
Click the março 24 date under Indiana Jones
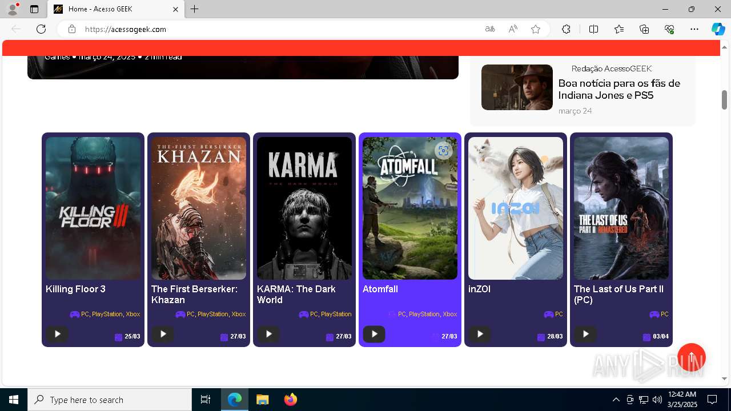click(575, 111)
